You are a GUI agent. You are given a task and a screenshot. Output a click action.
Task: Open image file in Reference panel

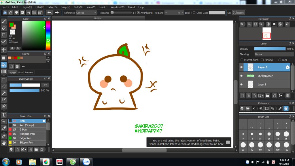248,108
